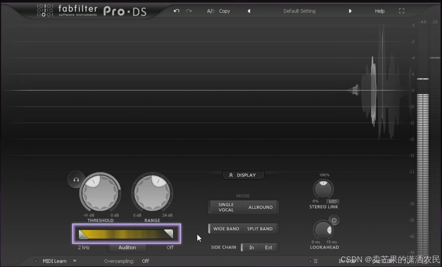The image size is (442, 267).
Task: Open the Oversampling Off dropdown
Action: 146,261
